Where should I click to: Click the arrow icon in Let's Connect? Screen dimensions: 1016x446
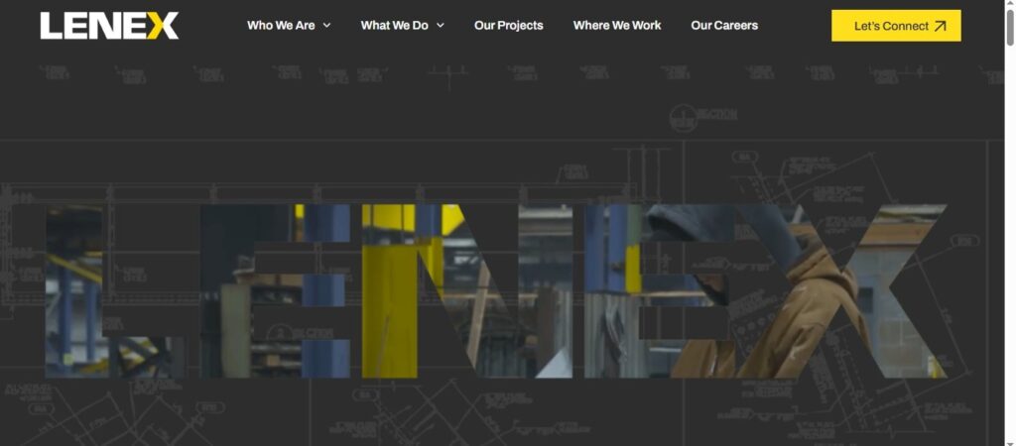tap(941, 26)
